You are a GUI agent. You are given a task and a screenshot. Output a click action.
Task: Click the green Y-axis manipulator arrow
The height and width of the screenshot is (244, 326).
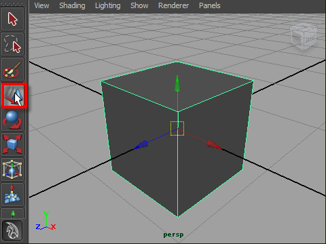[x=177, y=84]
